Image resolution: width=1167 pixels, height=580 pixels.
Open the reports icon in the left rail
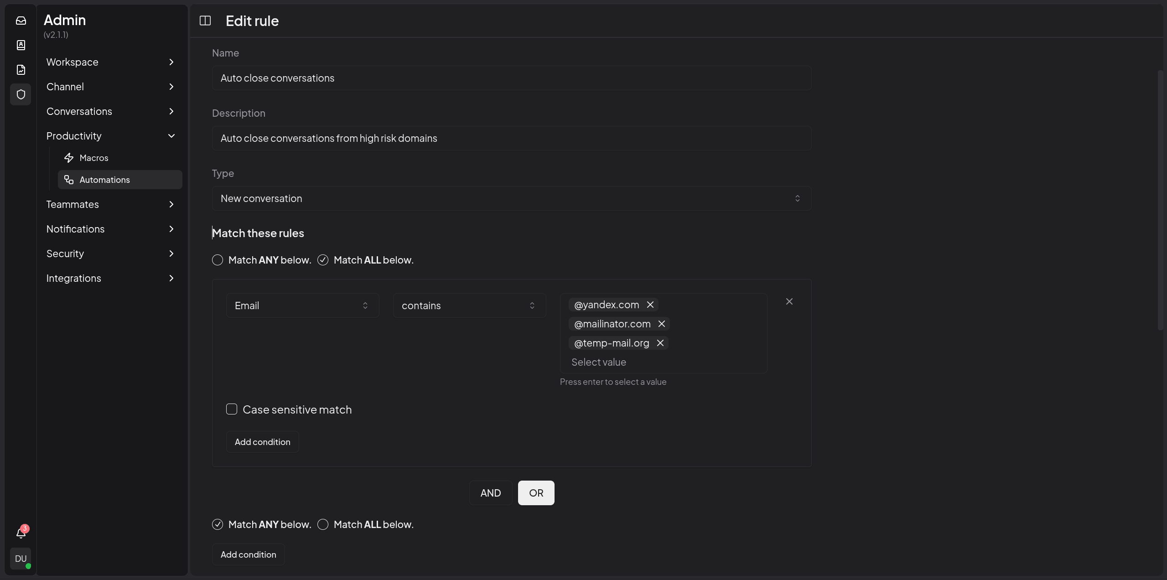pyautogui.click(x=21, y=70)
